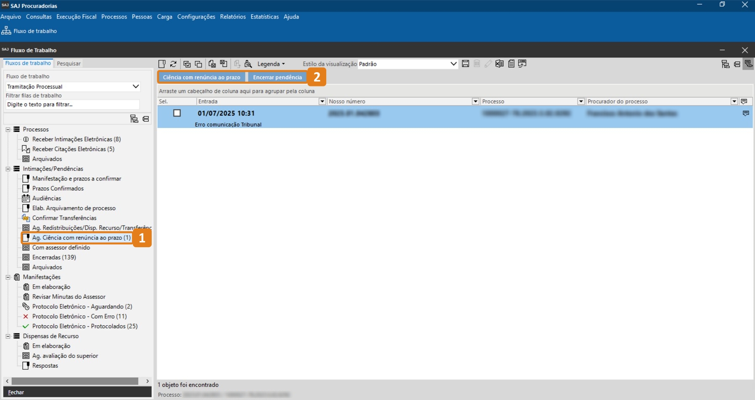Click the Excel export icon in toolbar
The image size is (755, 400).
click(499, 64)
